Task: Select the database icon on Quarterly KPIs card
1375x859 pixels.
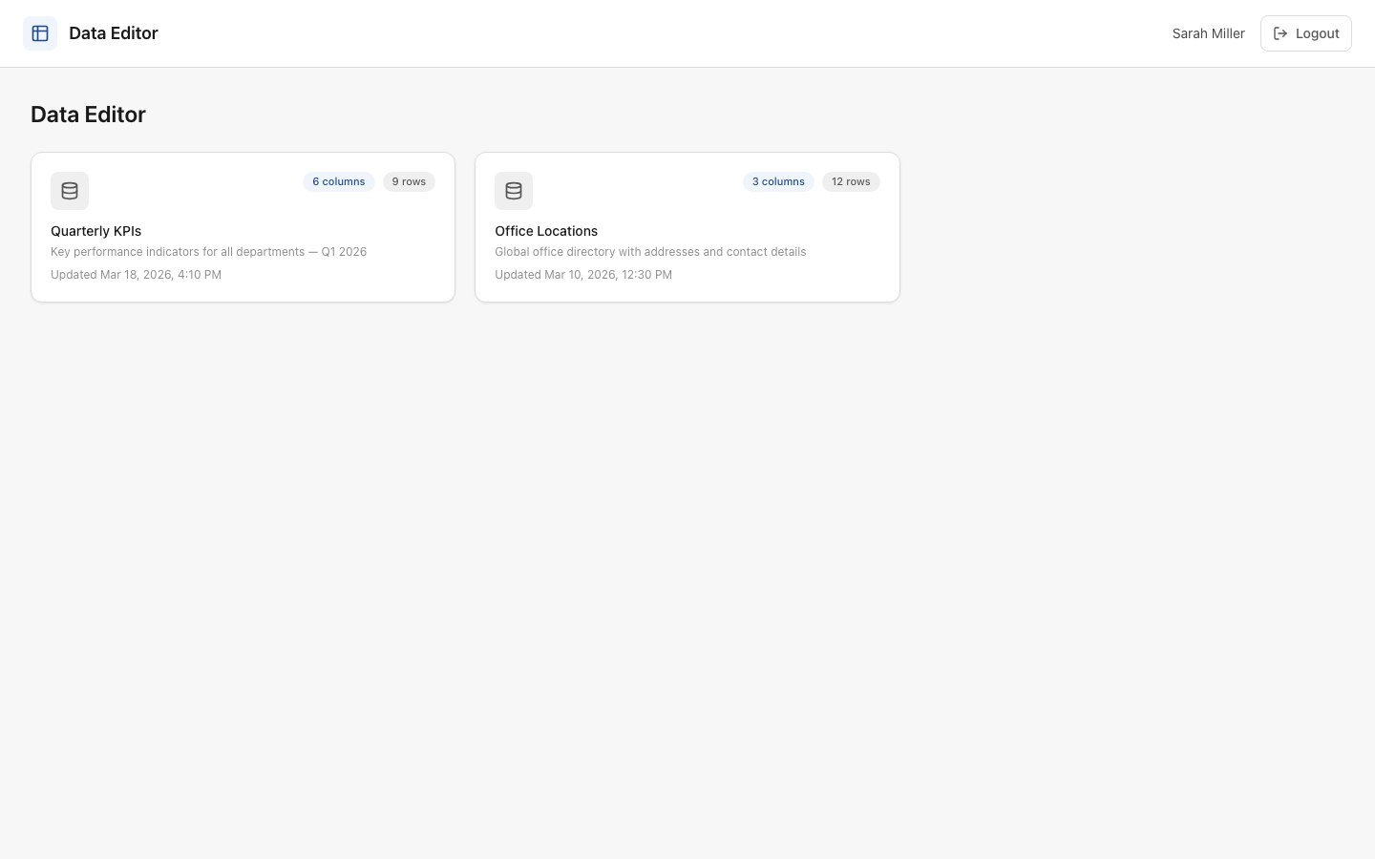Action: point(70,191)
